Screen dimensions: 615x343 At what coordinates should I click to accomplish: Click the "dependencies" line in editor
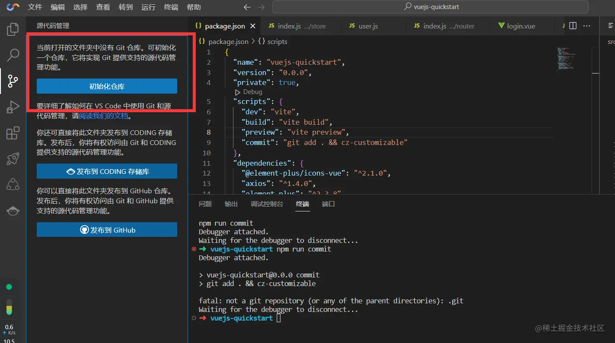coord(269,163)
